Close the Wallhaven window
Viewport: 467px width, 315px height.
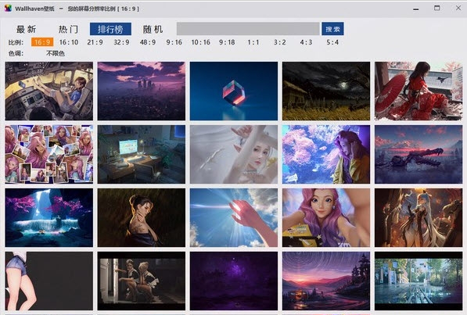click(458, 8)
